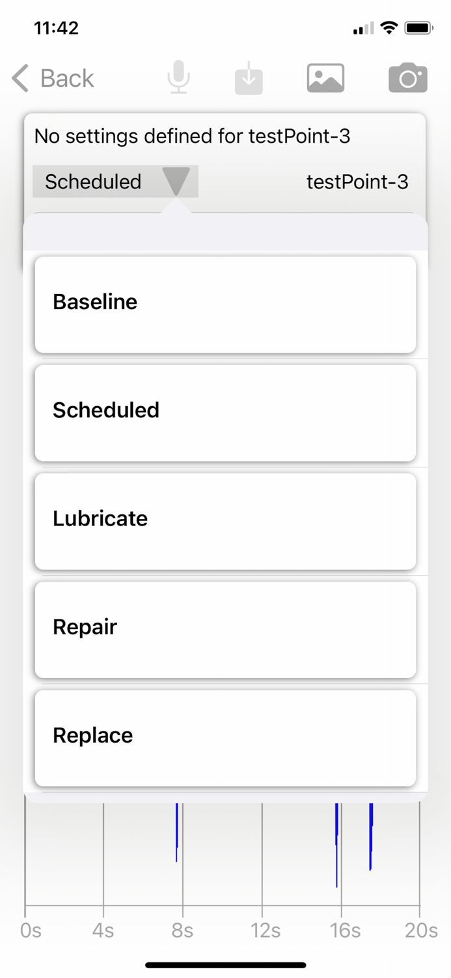Tap the tall blue spike near 16s

pyautogui.click(x=336, y=841)
